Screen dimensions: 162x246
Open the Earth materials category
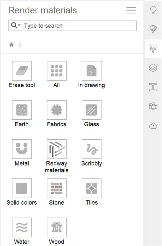(x=22, y=110)
